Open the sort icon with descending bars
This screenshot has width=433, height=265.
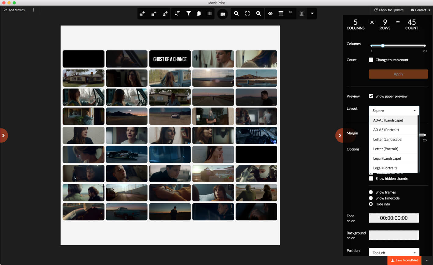point(177,13)
